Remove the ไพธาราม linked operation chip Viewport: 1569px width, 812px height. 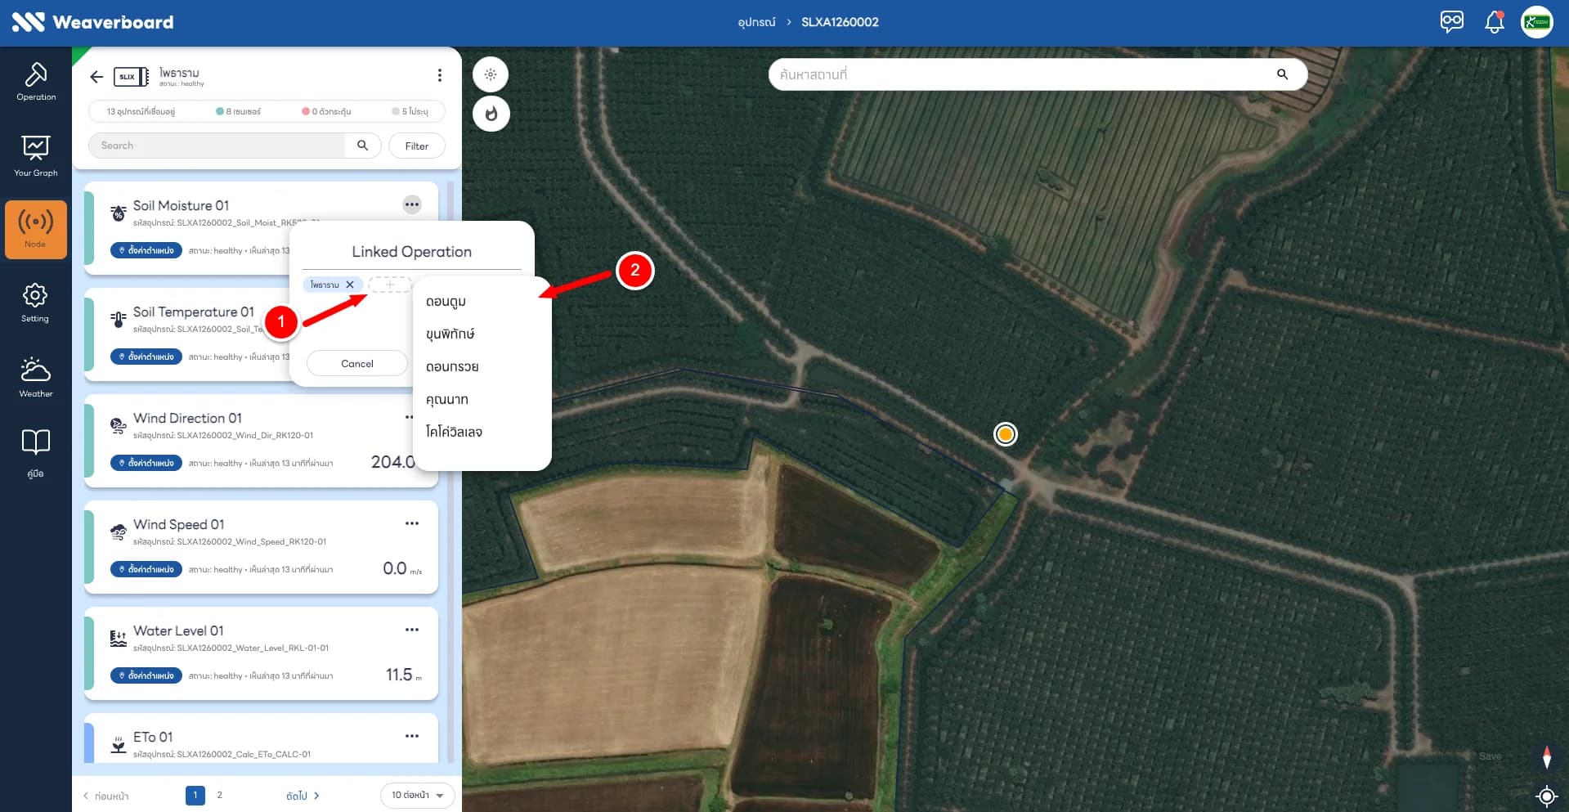pyautogui.click(x=350, y=285)
